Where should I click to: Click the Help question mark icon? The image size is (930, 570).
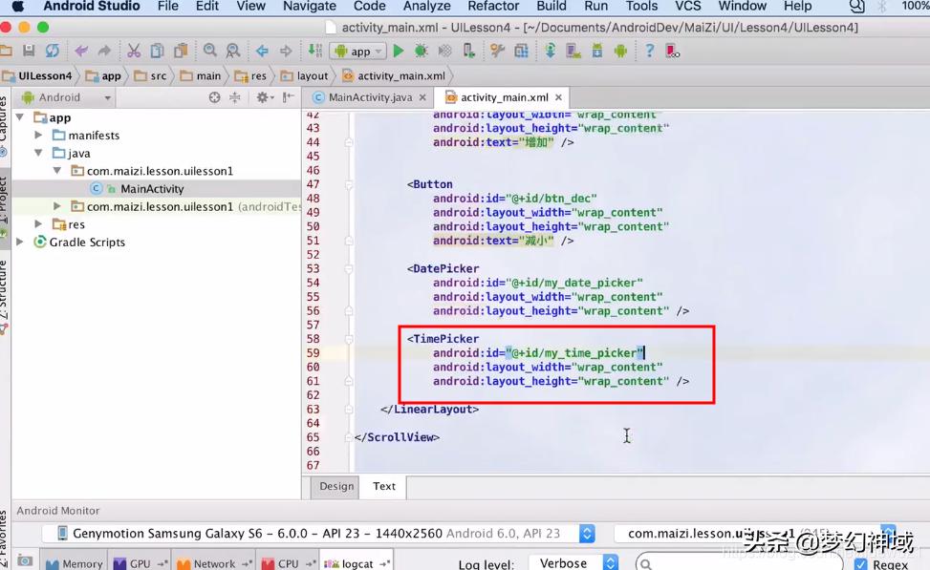tap(650, 51)
